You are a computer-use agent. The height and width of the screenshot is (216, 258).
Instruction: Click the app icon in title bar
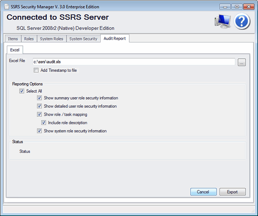(7, 7)
